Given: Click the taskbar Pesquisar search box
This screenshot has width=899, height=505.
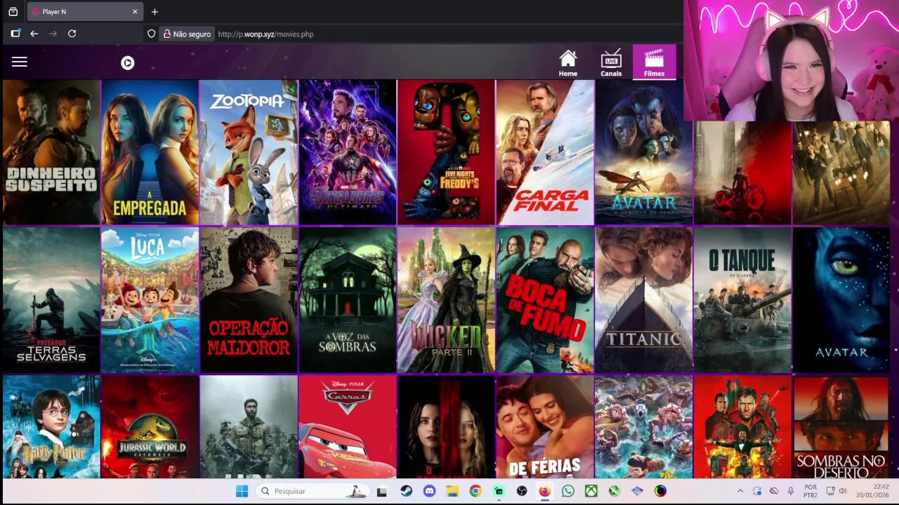Looking at the screenshot, I should click(313, 491).
